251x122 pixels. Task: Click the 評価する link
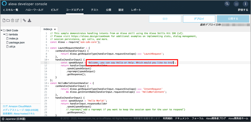pyautogui.click(x=243, y=10)
